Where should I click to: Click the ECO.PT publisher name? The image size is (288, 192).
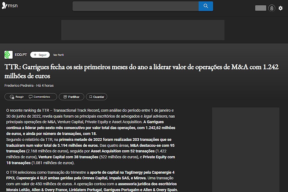[x=21, y=55]
